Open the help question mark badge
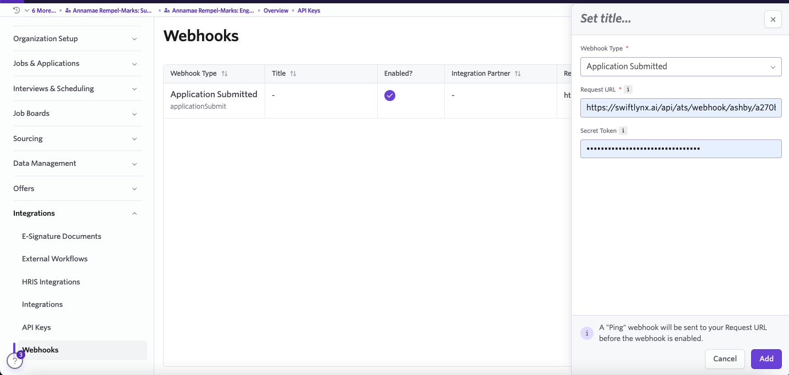The width and height of the screenshot is (789, 375). pyautogui.click(x=15, y=361)
